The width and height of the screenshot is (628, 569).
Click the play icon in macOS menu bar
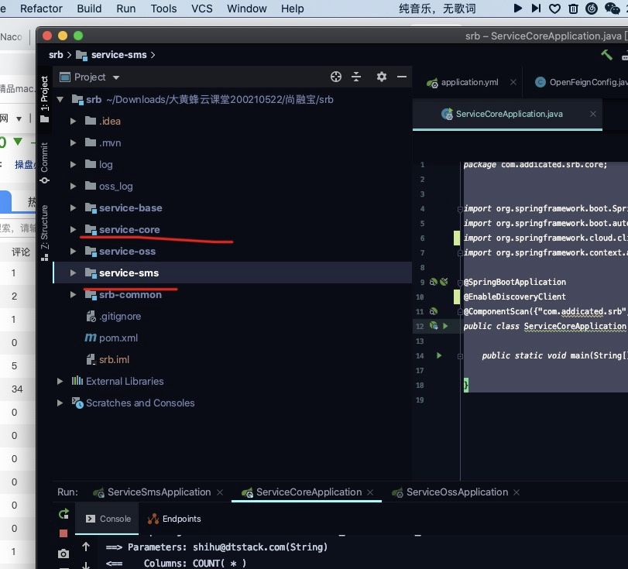click(517, 8)
